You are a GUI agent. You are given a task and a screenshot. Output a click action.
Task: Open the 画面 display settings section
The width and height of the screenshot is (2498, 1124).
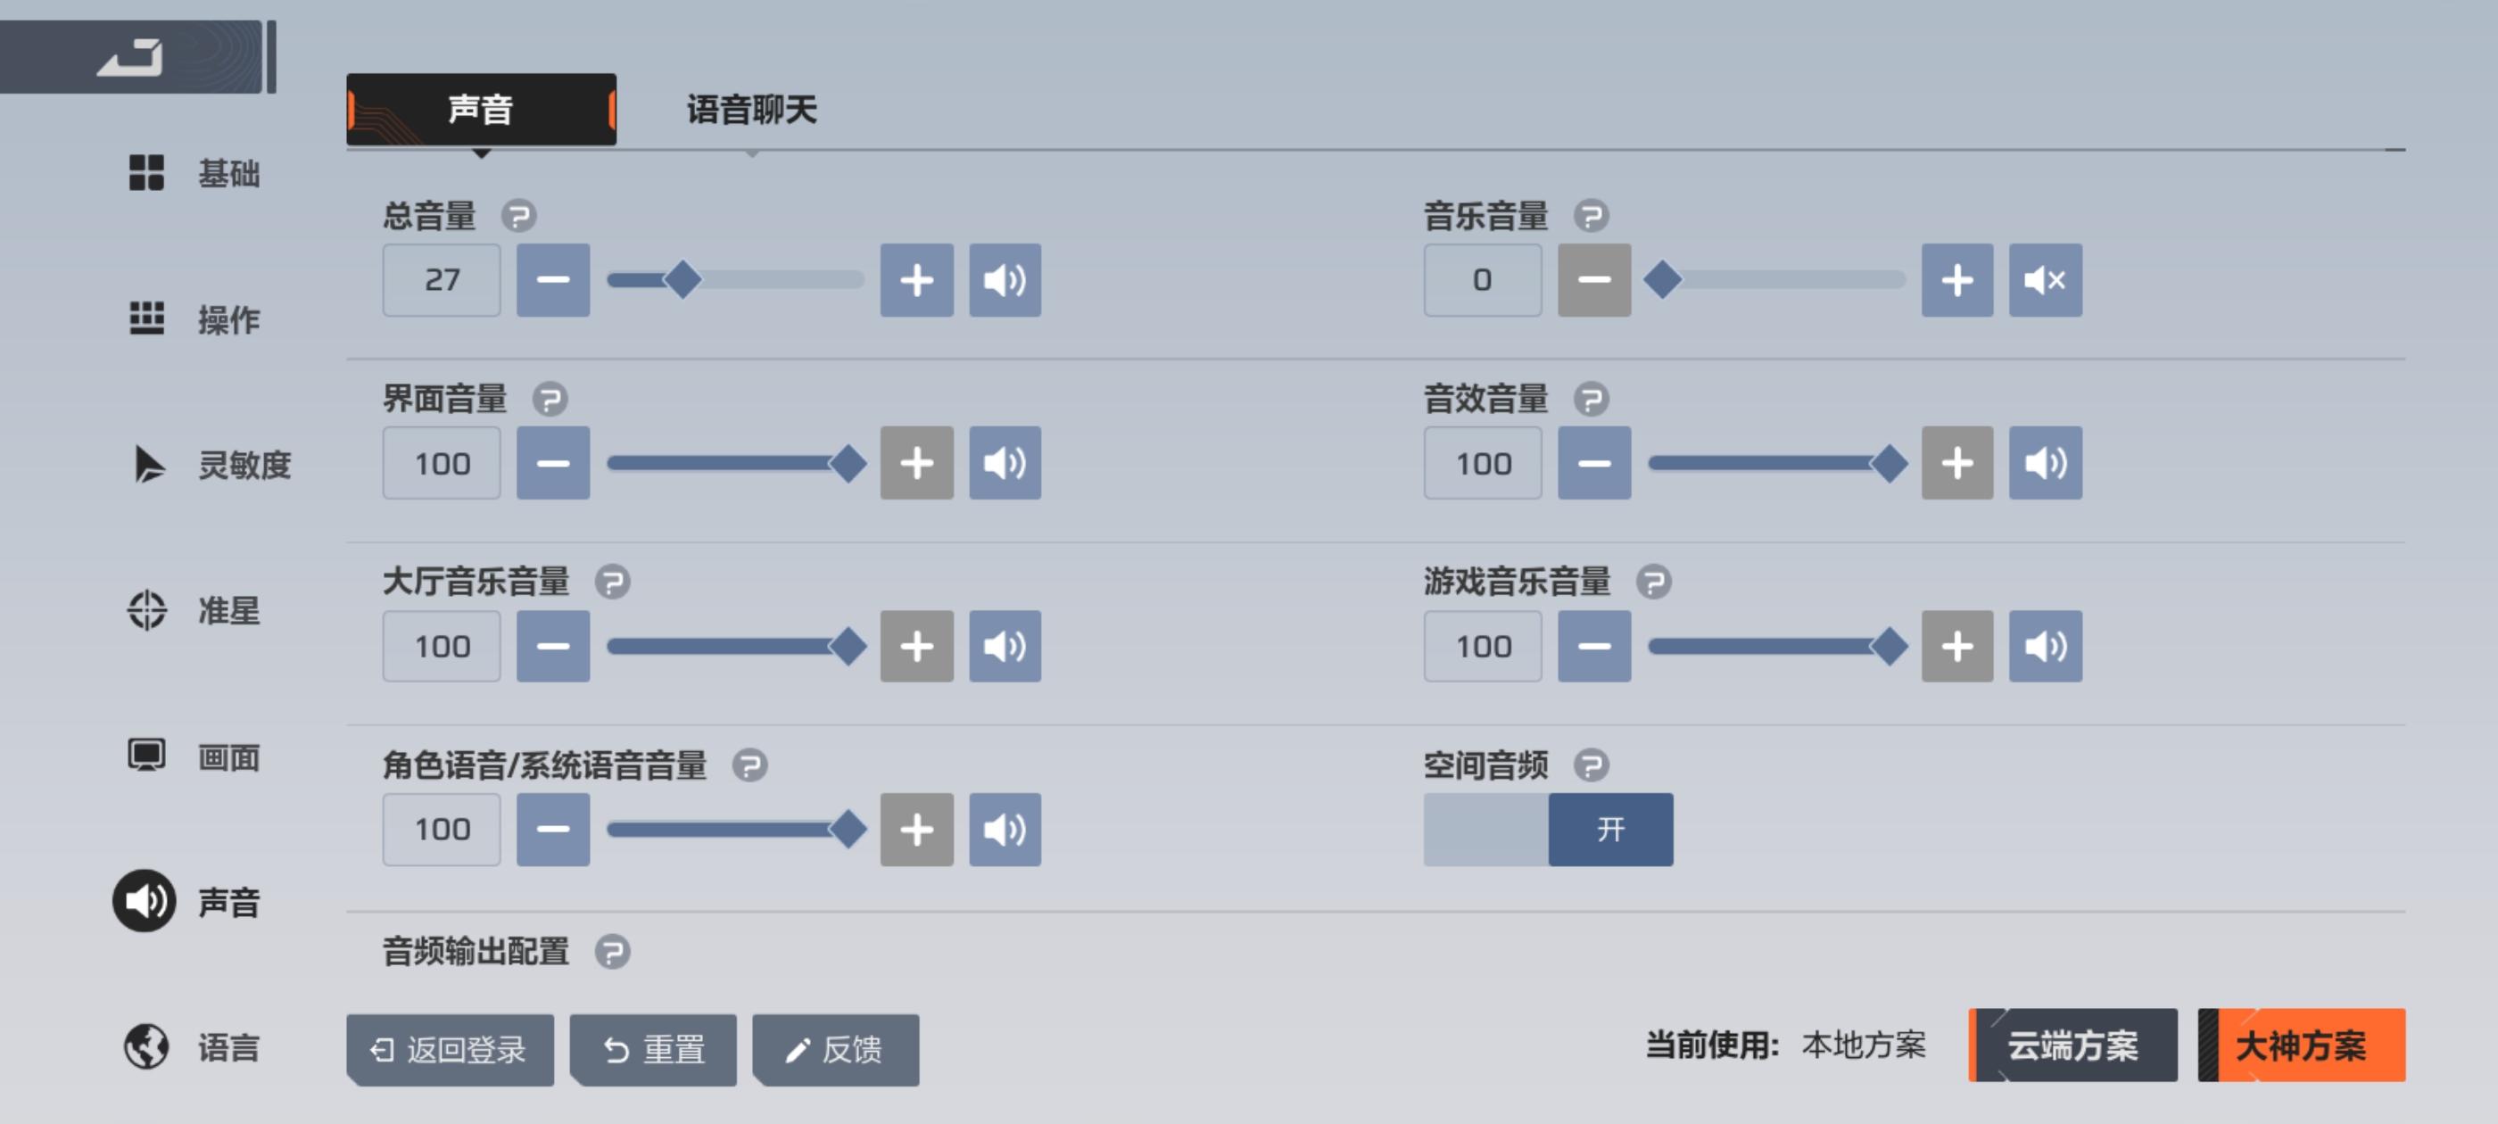pyautogui.click(x=194, y=756)
